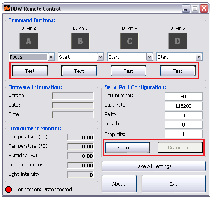Edit the Stop bits field
This screenshot has height=199, width=212.
[x=183, y=134]
